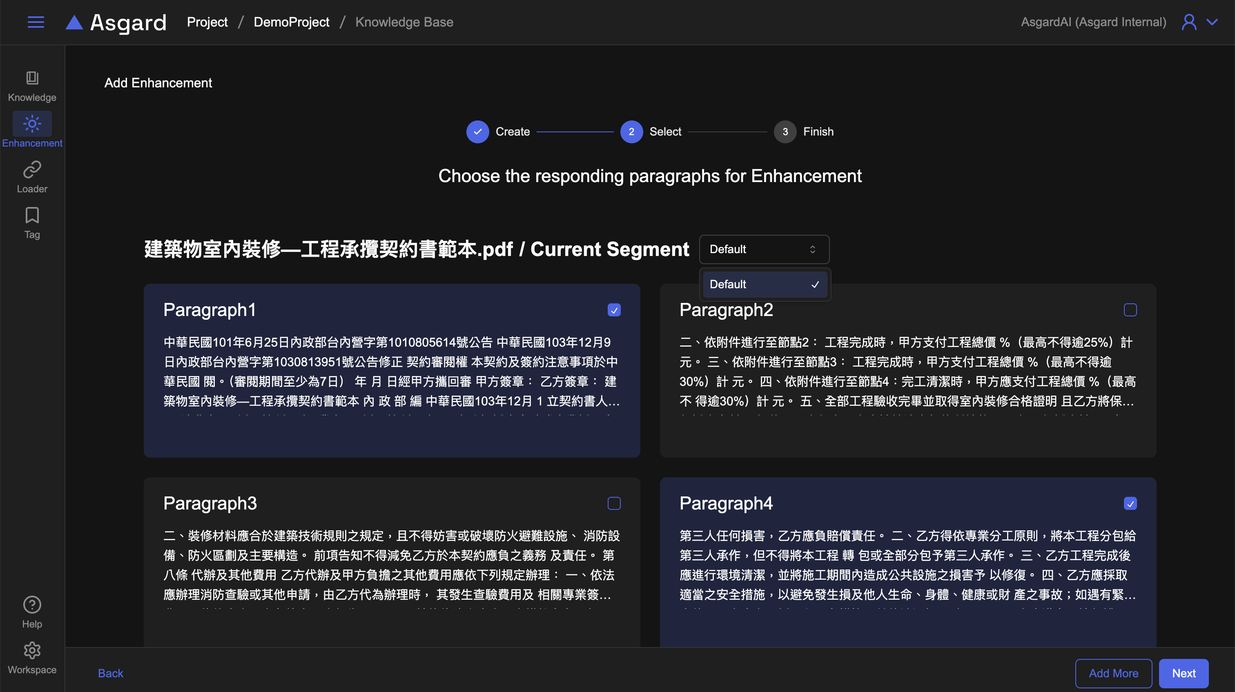Collapse the Current Segment Default dropdown
This screenshot has width=1235, height=692.
(764, 249)
